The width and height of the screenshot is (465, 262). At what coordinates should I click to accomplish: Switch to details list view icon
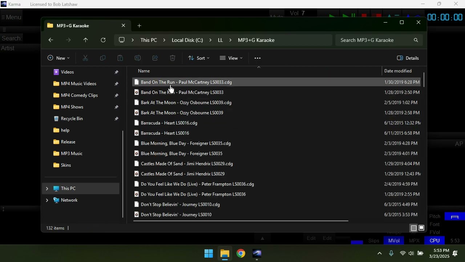click(414, 228)
